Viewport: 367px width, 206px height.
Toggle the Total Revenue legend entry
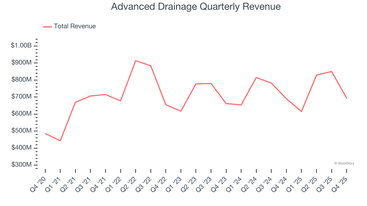coord(75,26)
